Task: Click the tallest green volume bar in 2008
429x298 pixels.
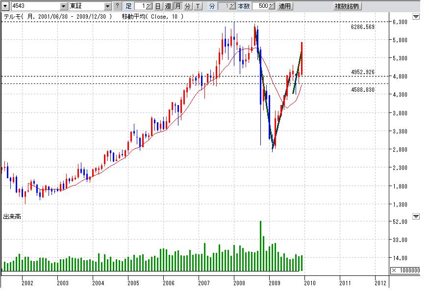Action: [260, 245]
